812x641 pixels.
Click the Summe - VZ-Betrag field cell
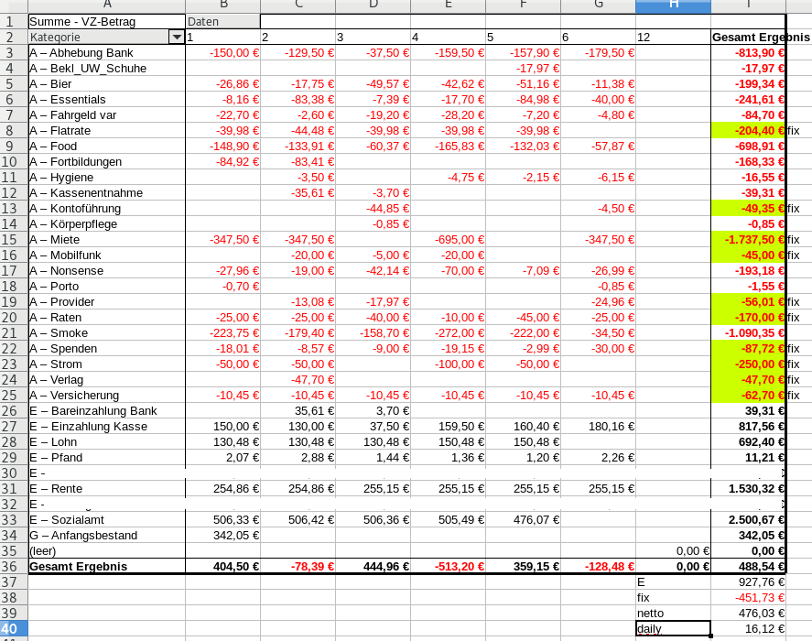[106, 21]
